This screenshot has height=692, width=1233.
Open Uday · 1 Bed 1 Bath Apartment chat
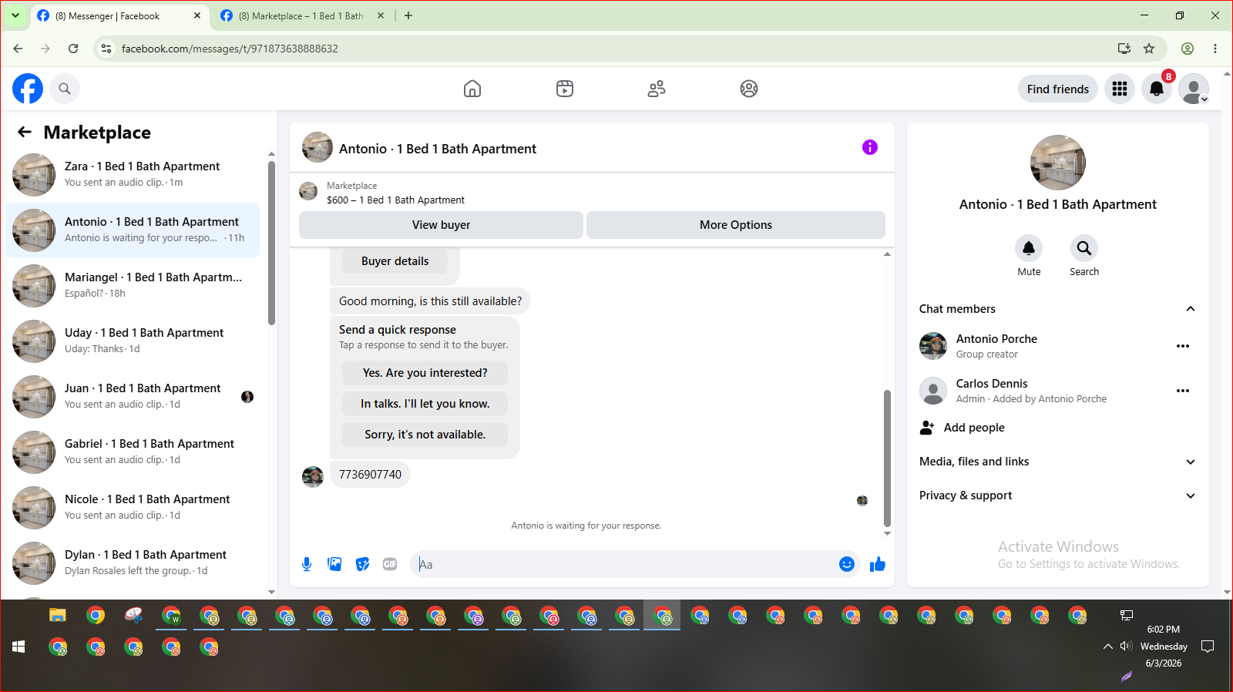click(133, 341)
